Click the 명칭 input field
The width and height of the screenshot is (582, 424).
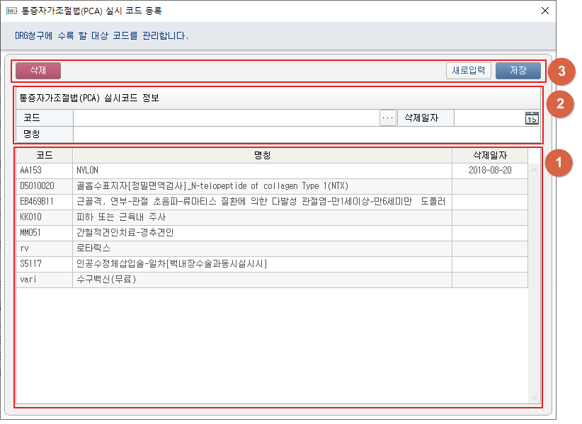306,134
